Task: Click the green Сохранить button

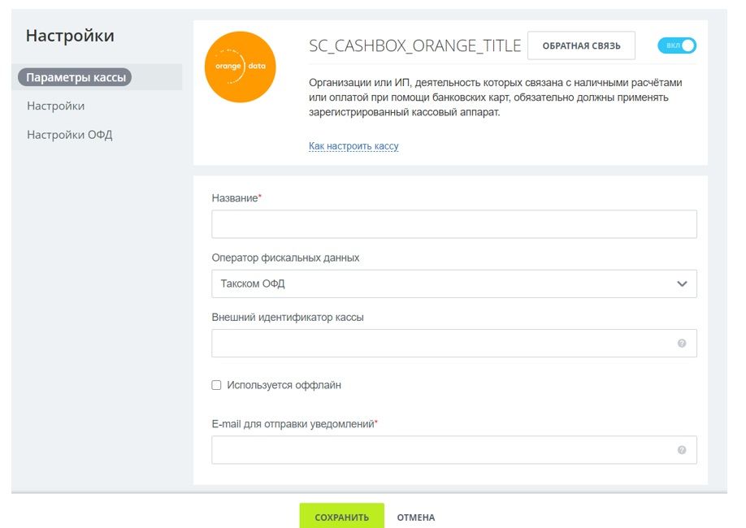Action: (341, 517)
